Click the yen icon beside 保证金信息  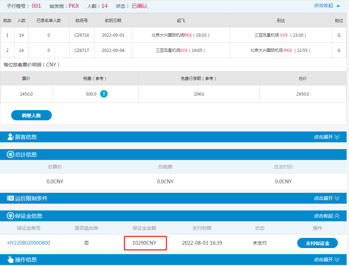click(x=10, y=216)
